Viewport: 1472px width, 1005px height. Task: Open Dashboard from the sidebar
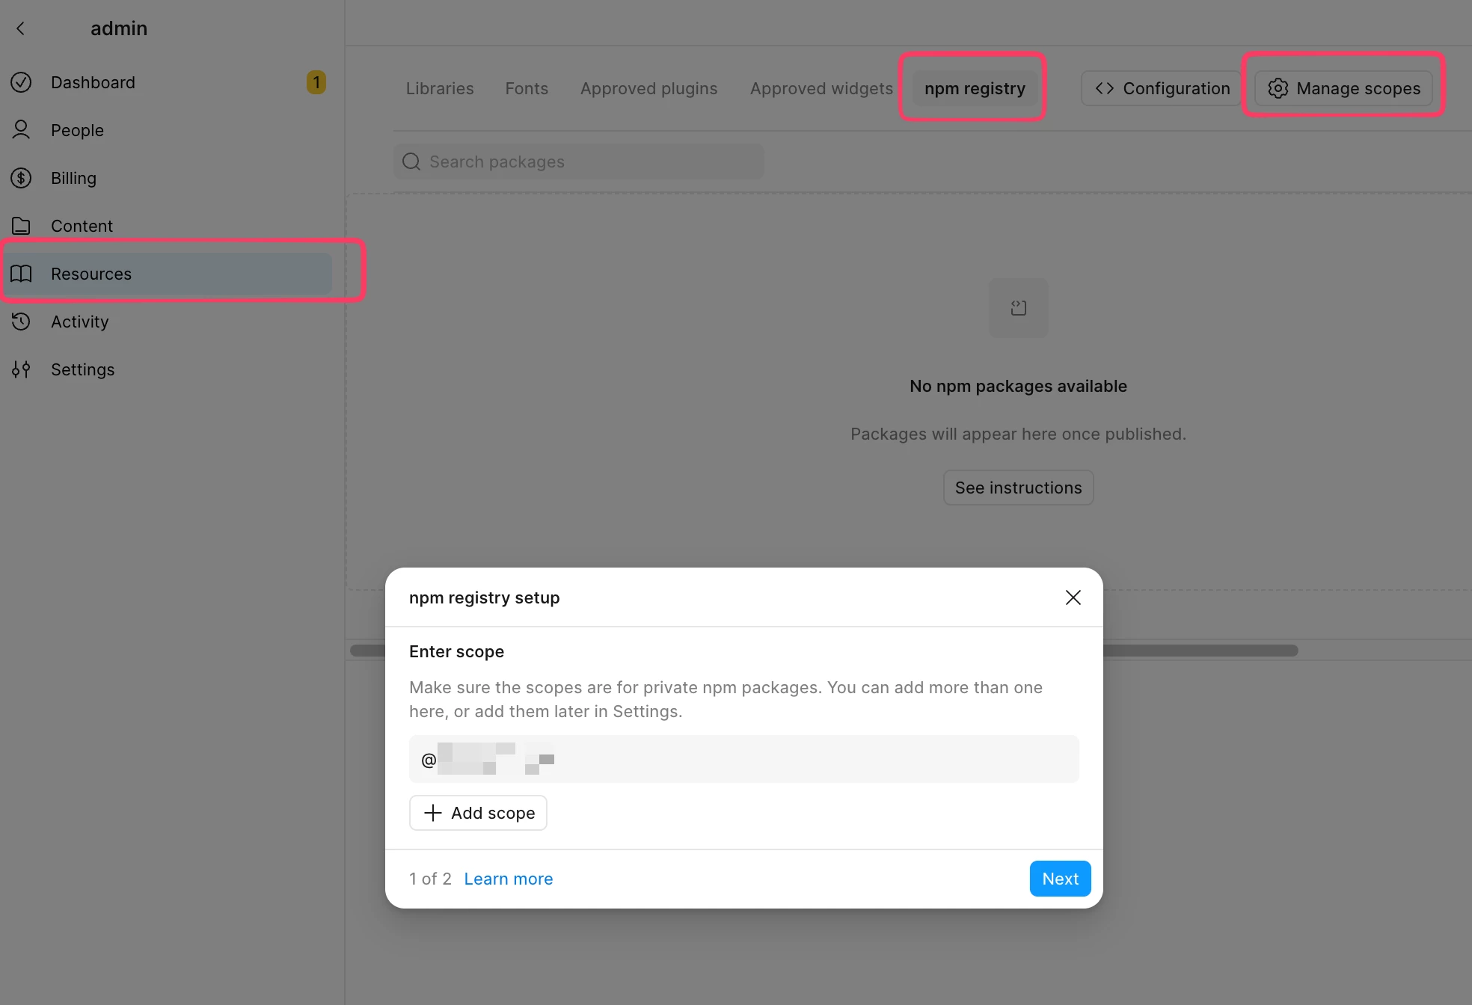(x=93, y=82)
